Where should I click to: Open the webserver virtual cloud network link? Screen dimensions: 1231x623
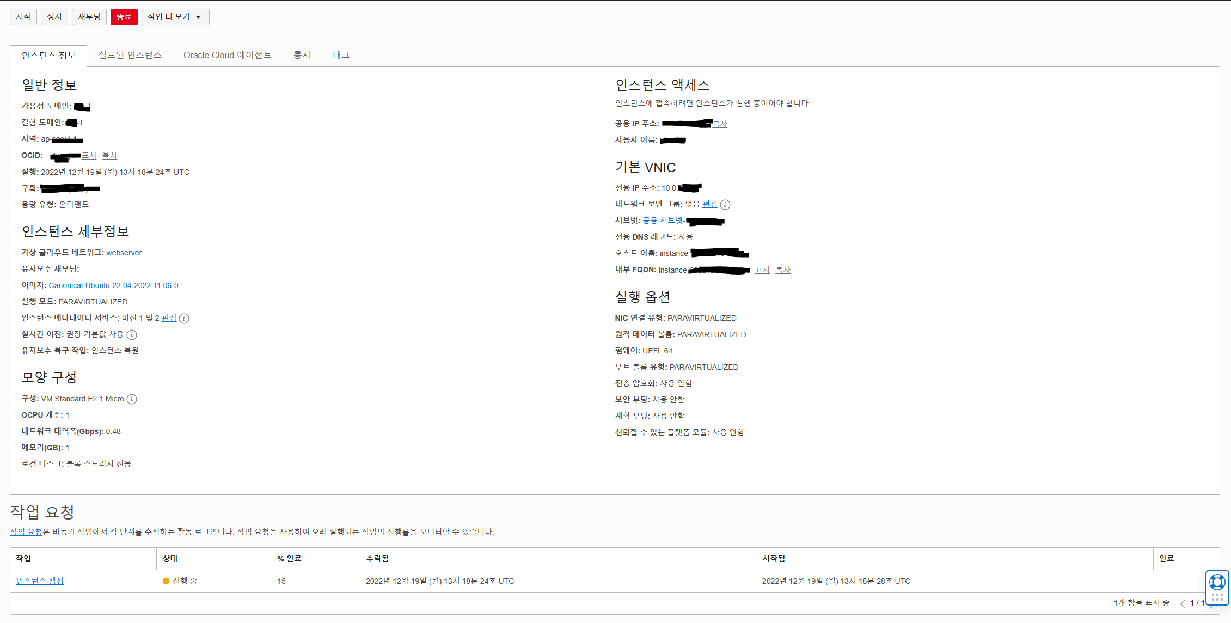124,253
